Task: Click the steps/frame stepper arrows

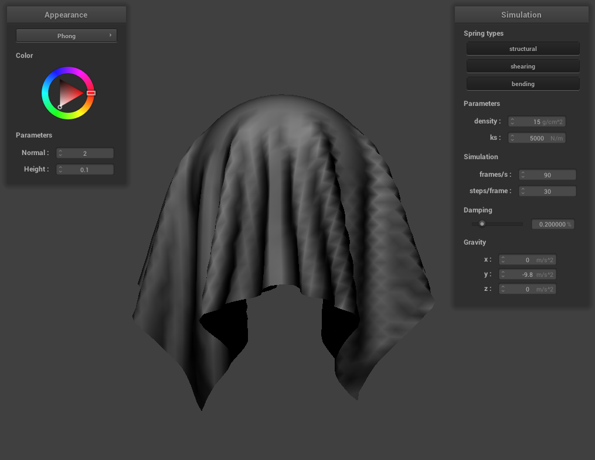Action: tap(523, 191)
